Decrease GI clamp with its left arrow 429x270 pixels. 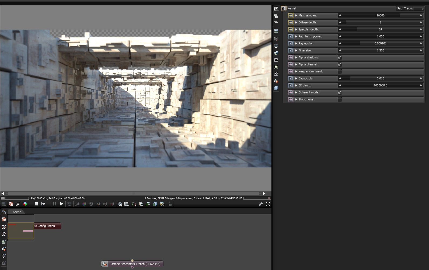[x=340, y=85]
